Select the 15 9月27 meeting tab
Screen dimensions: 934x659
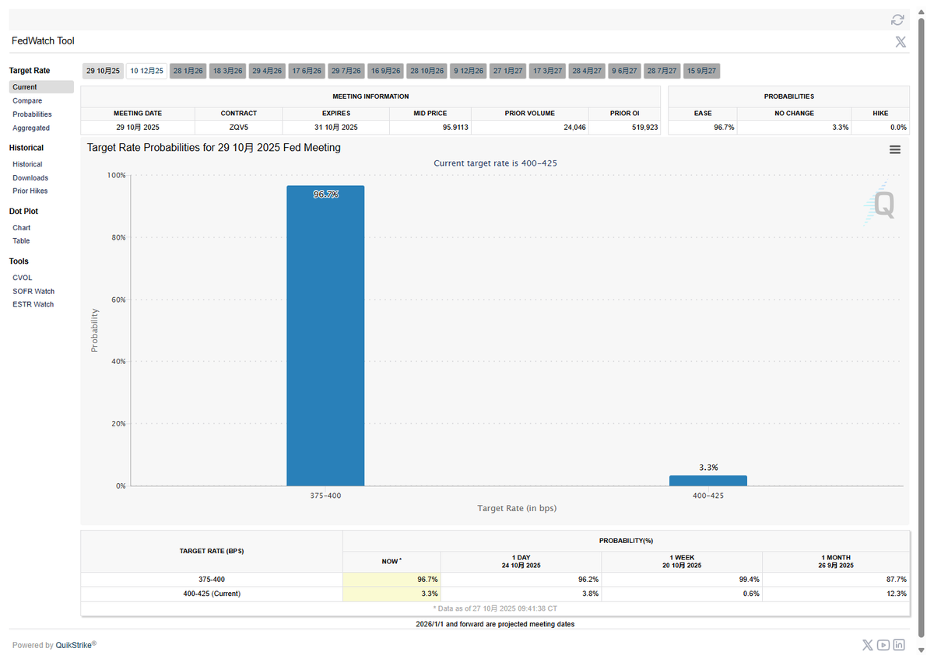coord(702,71)
